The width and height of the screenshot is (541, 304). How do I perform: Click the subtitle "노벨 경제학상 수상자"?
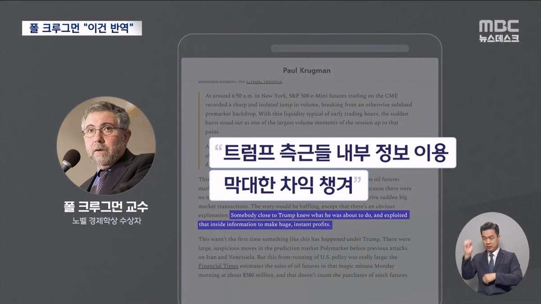106,222
